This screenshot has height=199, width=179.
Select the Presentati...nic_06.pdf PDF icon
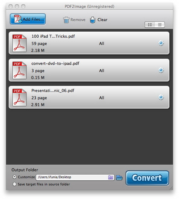point(19,97)
